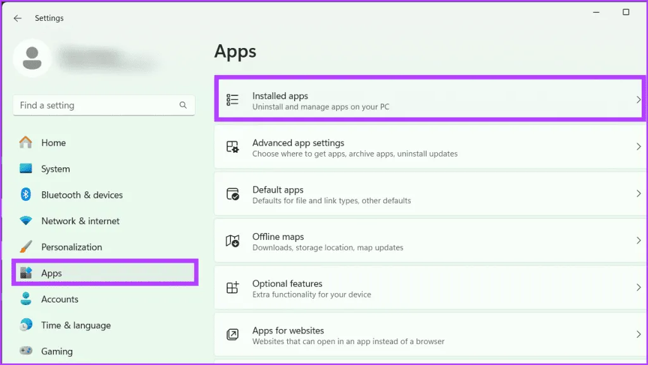Click chevron next to Offline maps
Viewport: 648px width, 365px height.
[x=638, y=241]
